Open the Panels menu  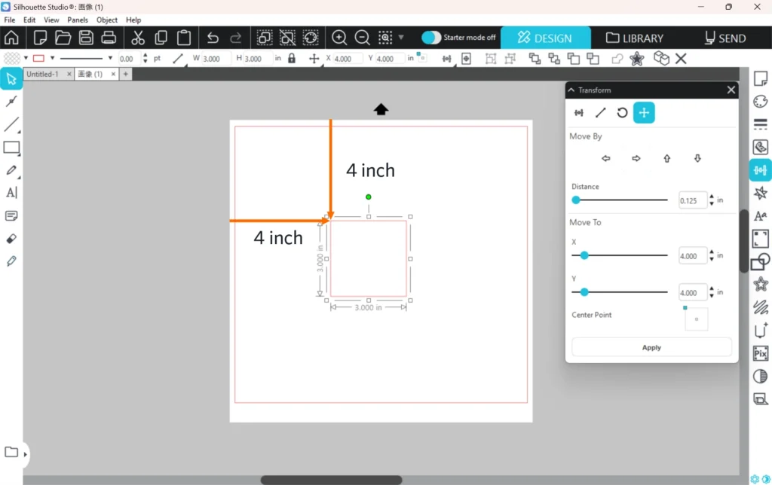78,20
